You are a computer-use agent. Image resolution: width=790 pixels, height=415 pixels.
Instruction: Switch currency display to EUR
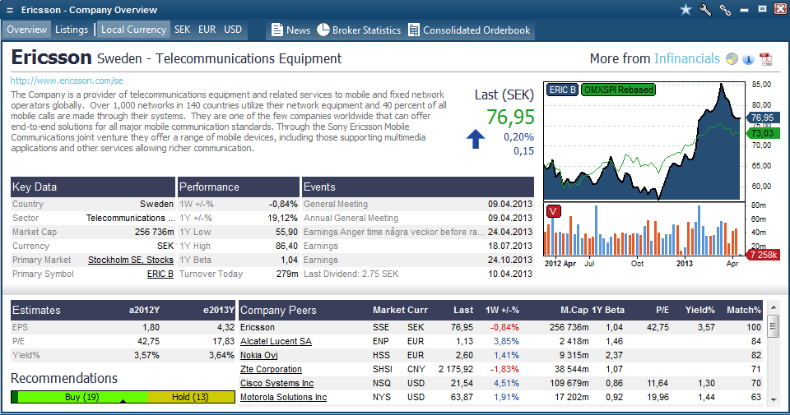pos(207,30)
